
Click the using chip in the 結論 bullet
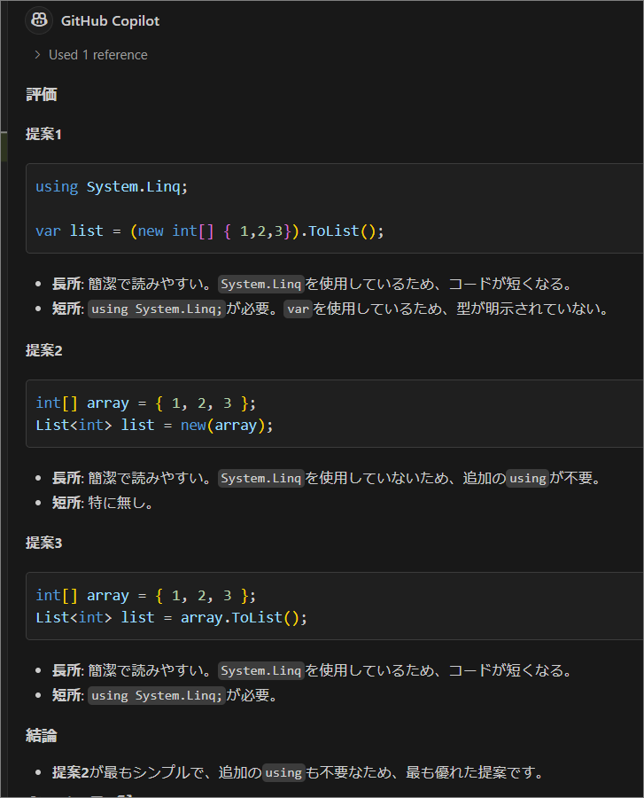point(283,772)
